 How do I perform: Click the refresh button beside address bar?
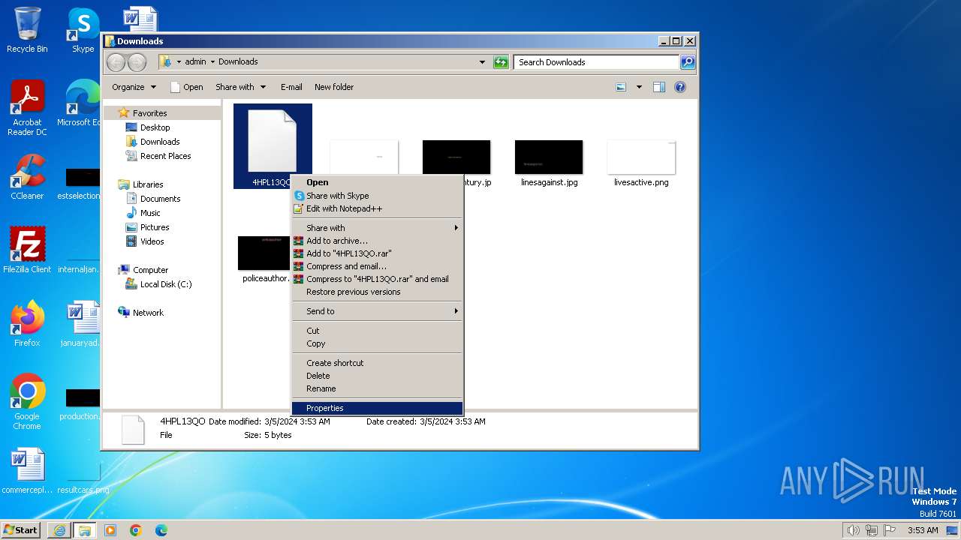click(x=501, y=62)
